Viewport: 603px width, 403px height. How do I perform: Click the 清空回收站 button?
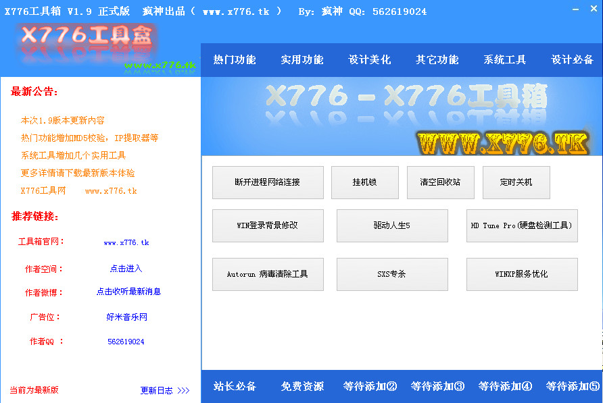click(x=440, y=182)
